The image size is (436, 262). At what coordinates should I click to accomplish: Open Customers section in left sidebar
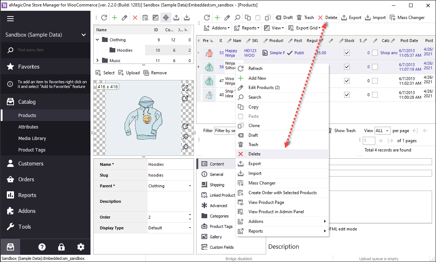(x=31, y=164)
